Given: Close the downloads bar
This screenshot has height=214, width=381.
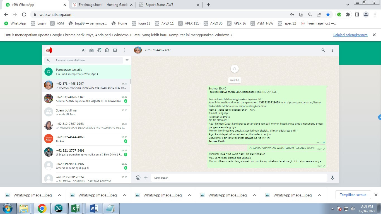Looking at the screenshot, I should 376,195.
